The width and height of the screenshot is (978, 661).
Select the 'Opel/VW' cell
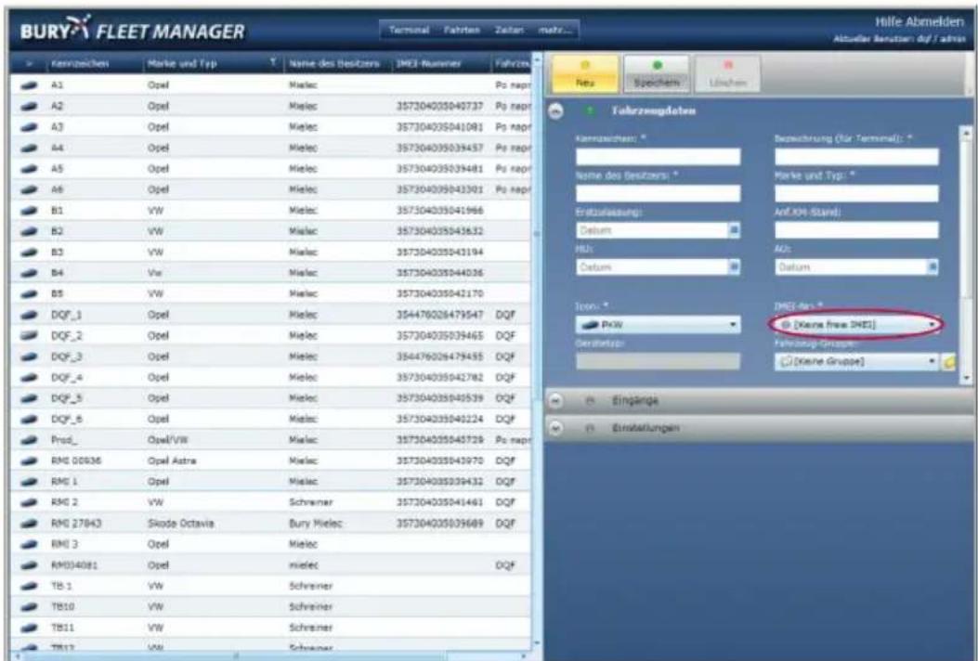coord(168,440)
